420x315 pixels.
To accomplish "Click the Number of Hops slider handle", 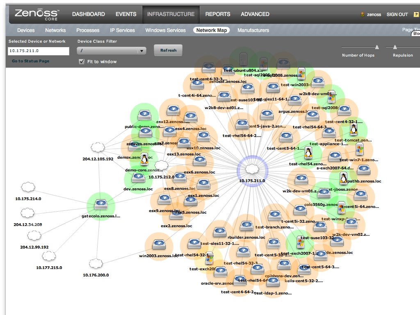I will pyautogui.click(x=377, y=48).
